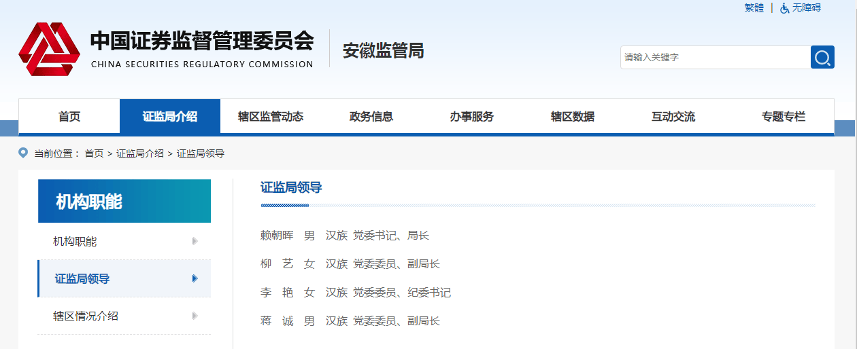Select the 证监局介绍 navigation tab
This screenshot has width=857, height=349.
(x=170, y=117)
